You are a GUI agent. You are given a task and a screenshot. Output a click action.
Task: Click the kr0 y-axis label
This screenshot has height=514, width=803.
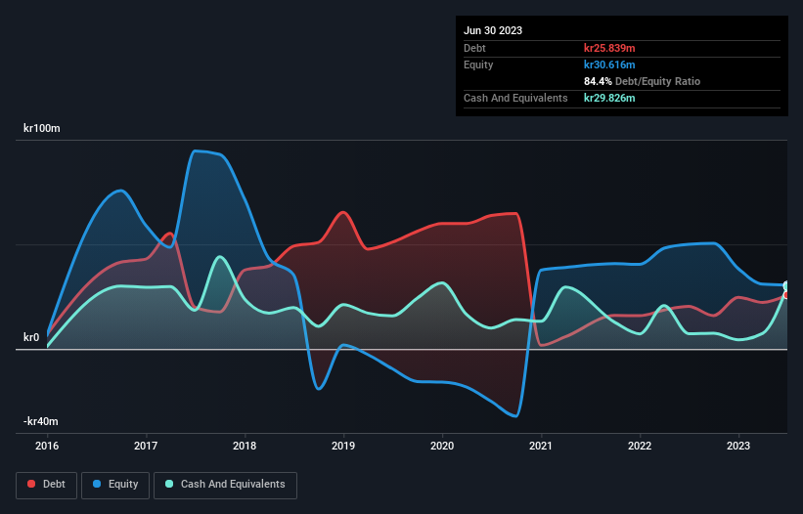[x=31, y=337]
